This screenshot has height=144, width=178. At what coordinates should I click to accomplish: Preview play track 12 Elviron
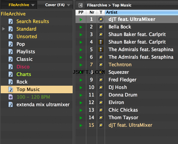click(x=81, y=103)
